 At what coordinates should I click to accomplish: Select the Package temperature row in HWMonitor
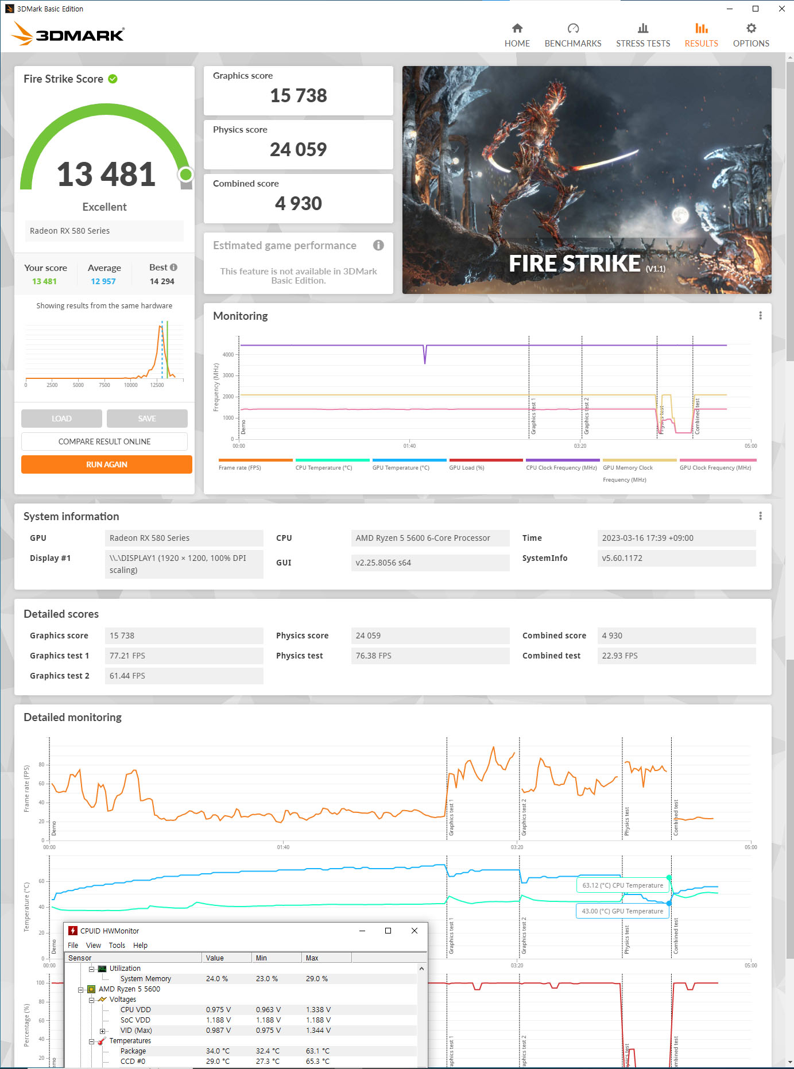pos(241,1051)
